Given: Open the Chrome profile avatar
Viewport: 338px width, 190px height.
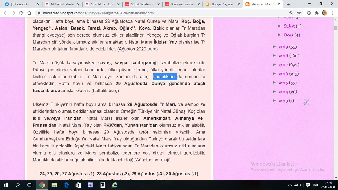Looking at the screenshot, I should [324, 13].
